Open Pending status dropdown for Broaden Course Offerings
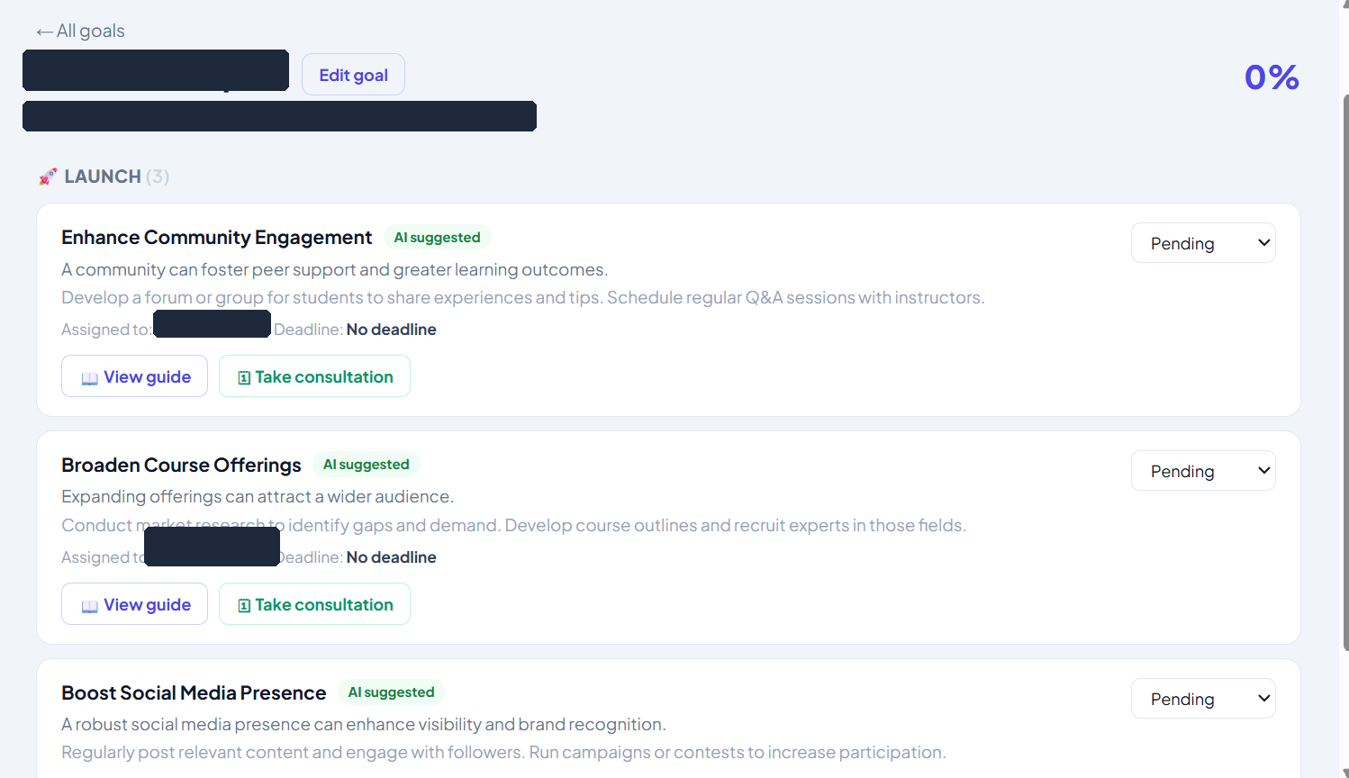Screen dimensions: 1349x778 coord(1203,471)
